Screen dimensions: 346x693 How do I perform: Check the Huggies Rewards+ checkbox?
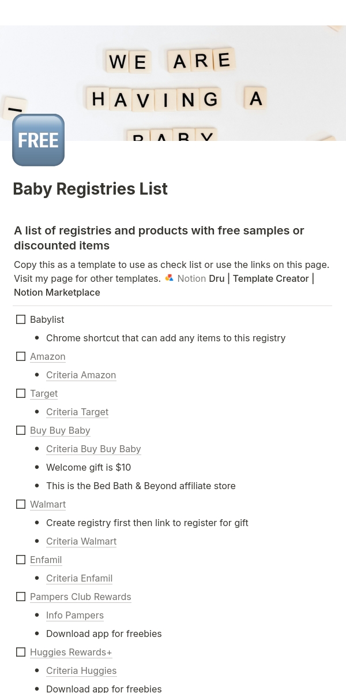(x=21, y=652)
